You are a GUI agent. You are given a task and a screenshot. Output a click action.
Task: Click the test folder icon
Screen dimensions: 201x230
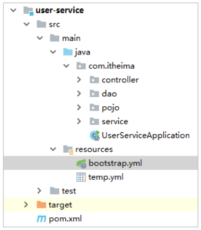(55, 191)
